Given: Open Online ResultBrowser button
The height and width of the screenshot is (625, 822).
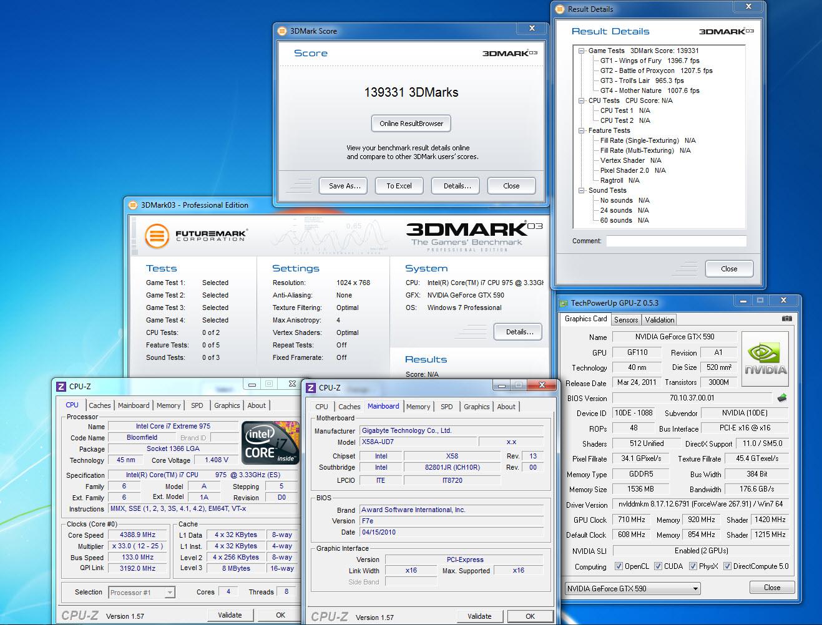Looking at the screenshot, I should 411,124.
